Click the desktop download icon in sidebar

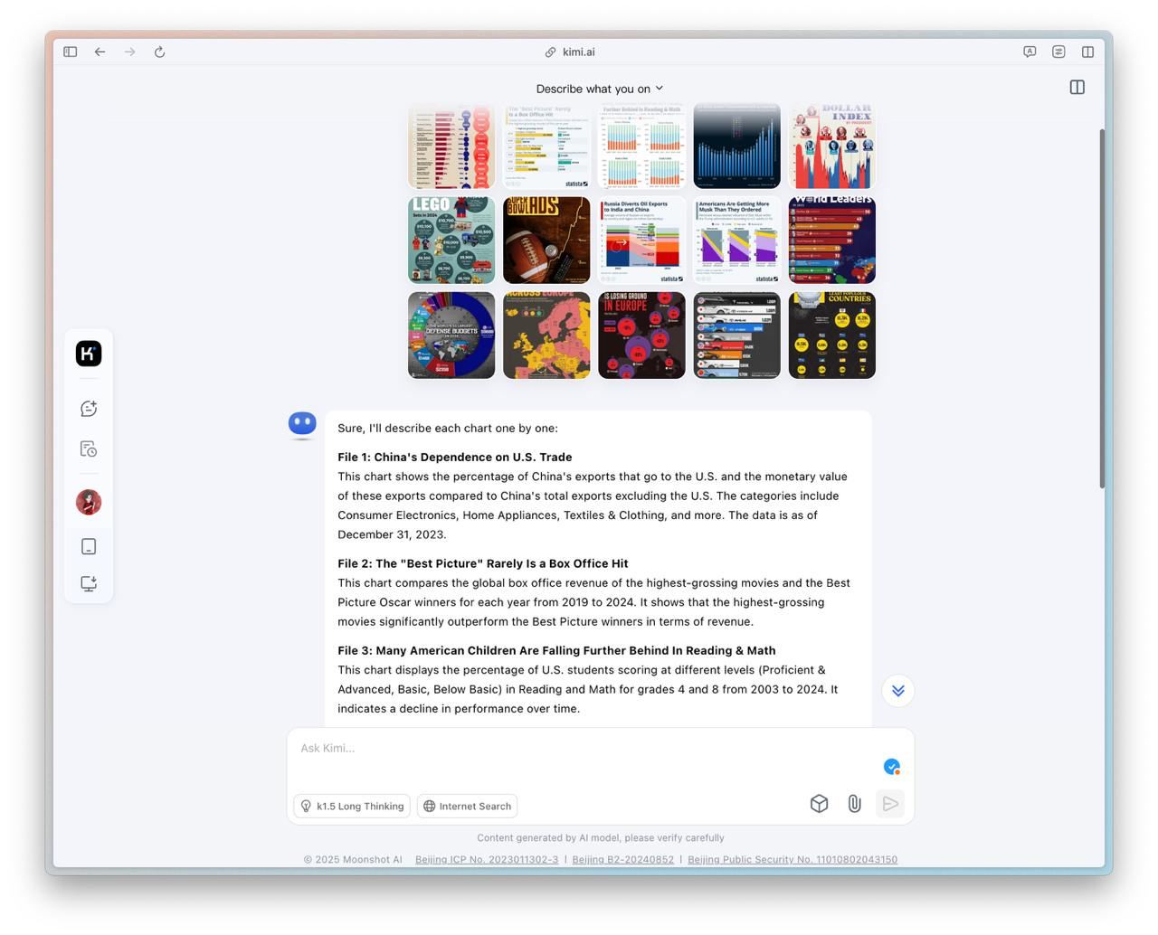(89, 583)
